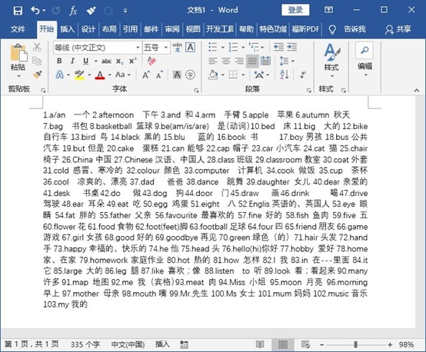Click the 共享 share button
Screen dimensions: 426x352
click(x=398, y=29)
